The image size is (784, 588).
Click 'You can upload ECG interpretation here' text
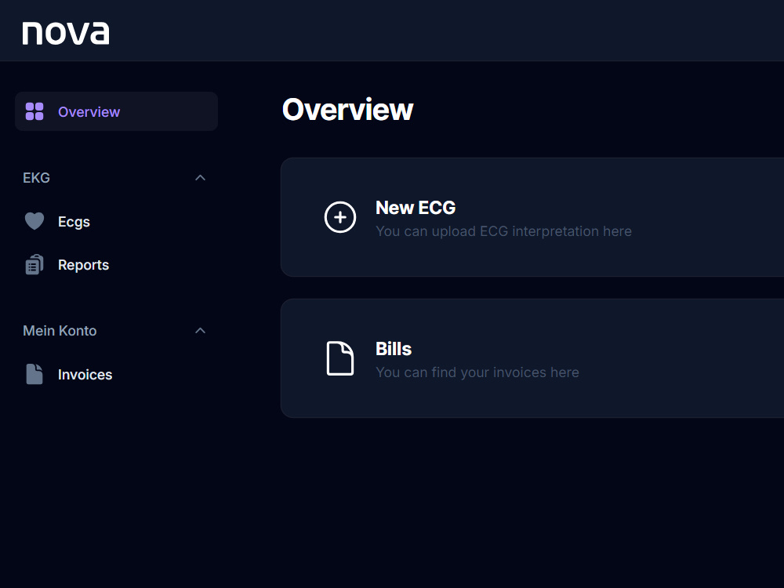[x=503, y=231]
